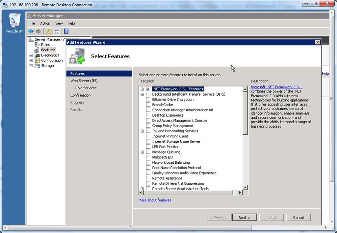Select Internet Storage Name Server row
This screenshot has height=233, width=337.
coord(176,141)
